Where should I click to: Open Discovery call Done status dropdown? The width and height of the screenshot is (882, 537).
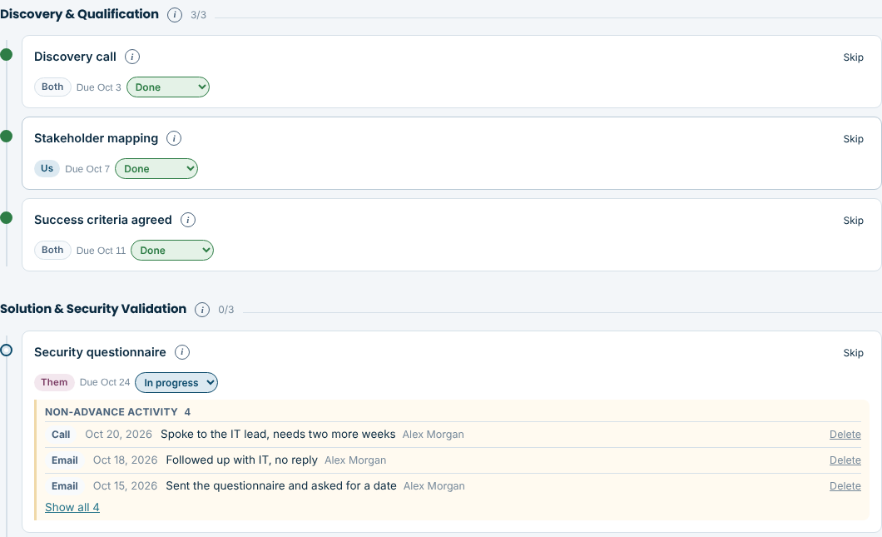tap(167, 87)
